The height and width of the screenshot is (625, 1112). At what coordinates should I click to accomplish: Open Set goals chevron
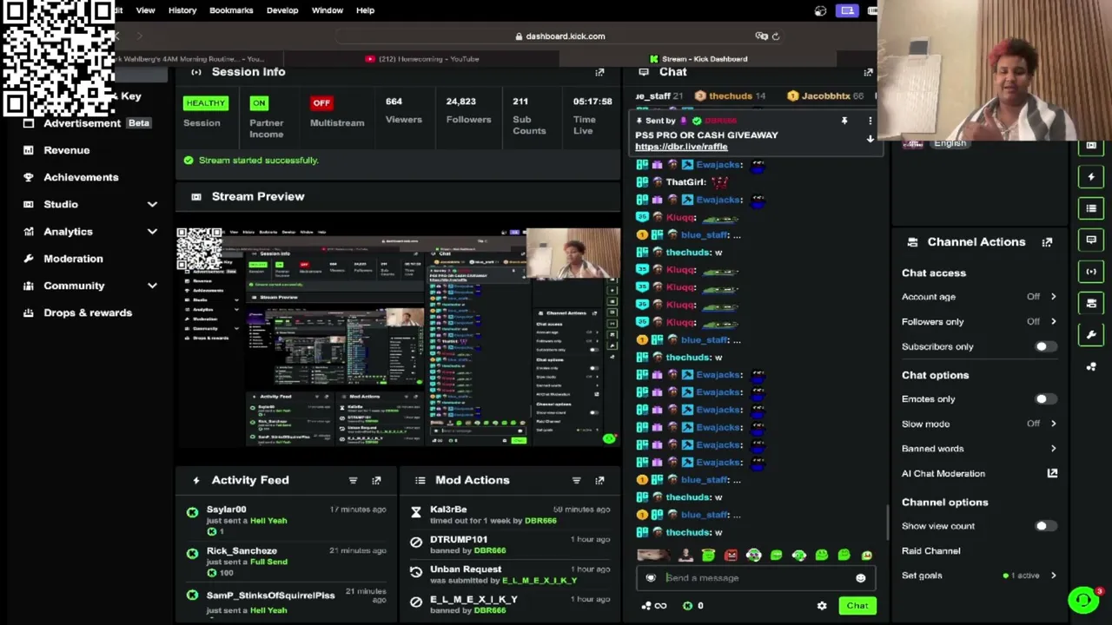pyautogui.click(x=1053, y=576)
